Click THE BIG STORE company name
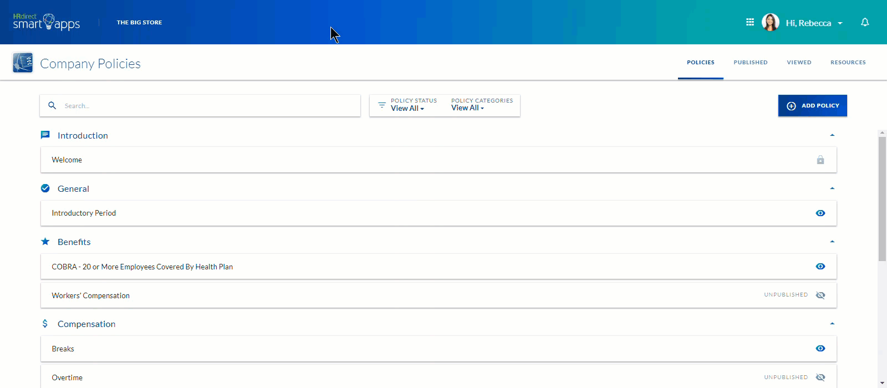887x388 pixels. pyautogui.click(x=139, y=23)
